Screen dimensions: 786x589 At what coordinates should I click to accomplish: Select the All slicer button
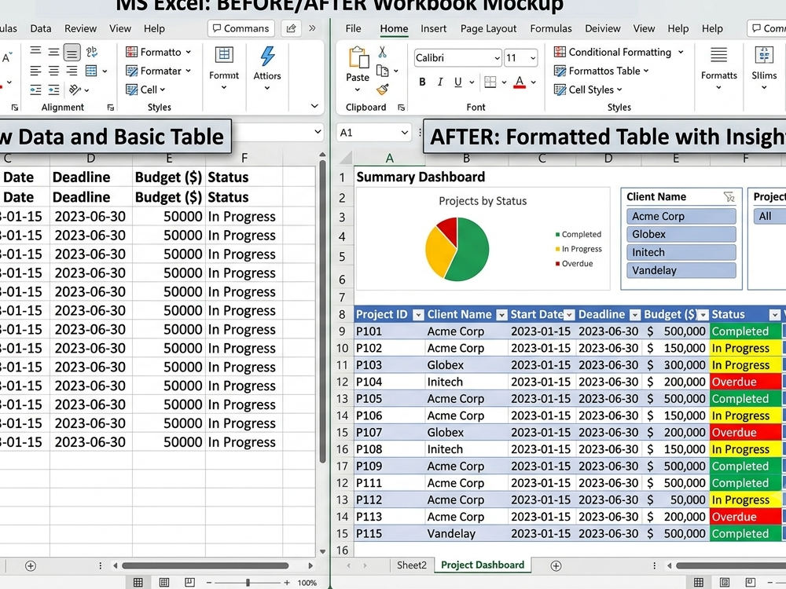[x=769, y=217]
